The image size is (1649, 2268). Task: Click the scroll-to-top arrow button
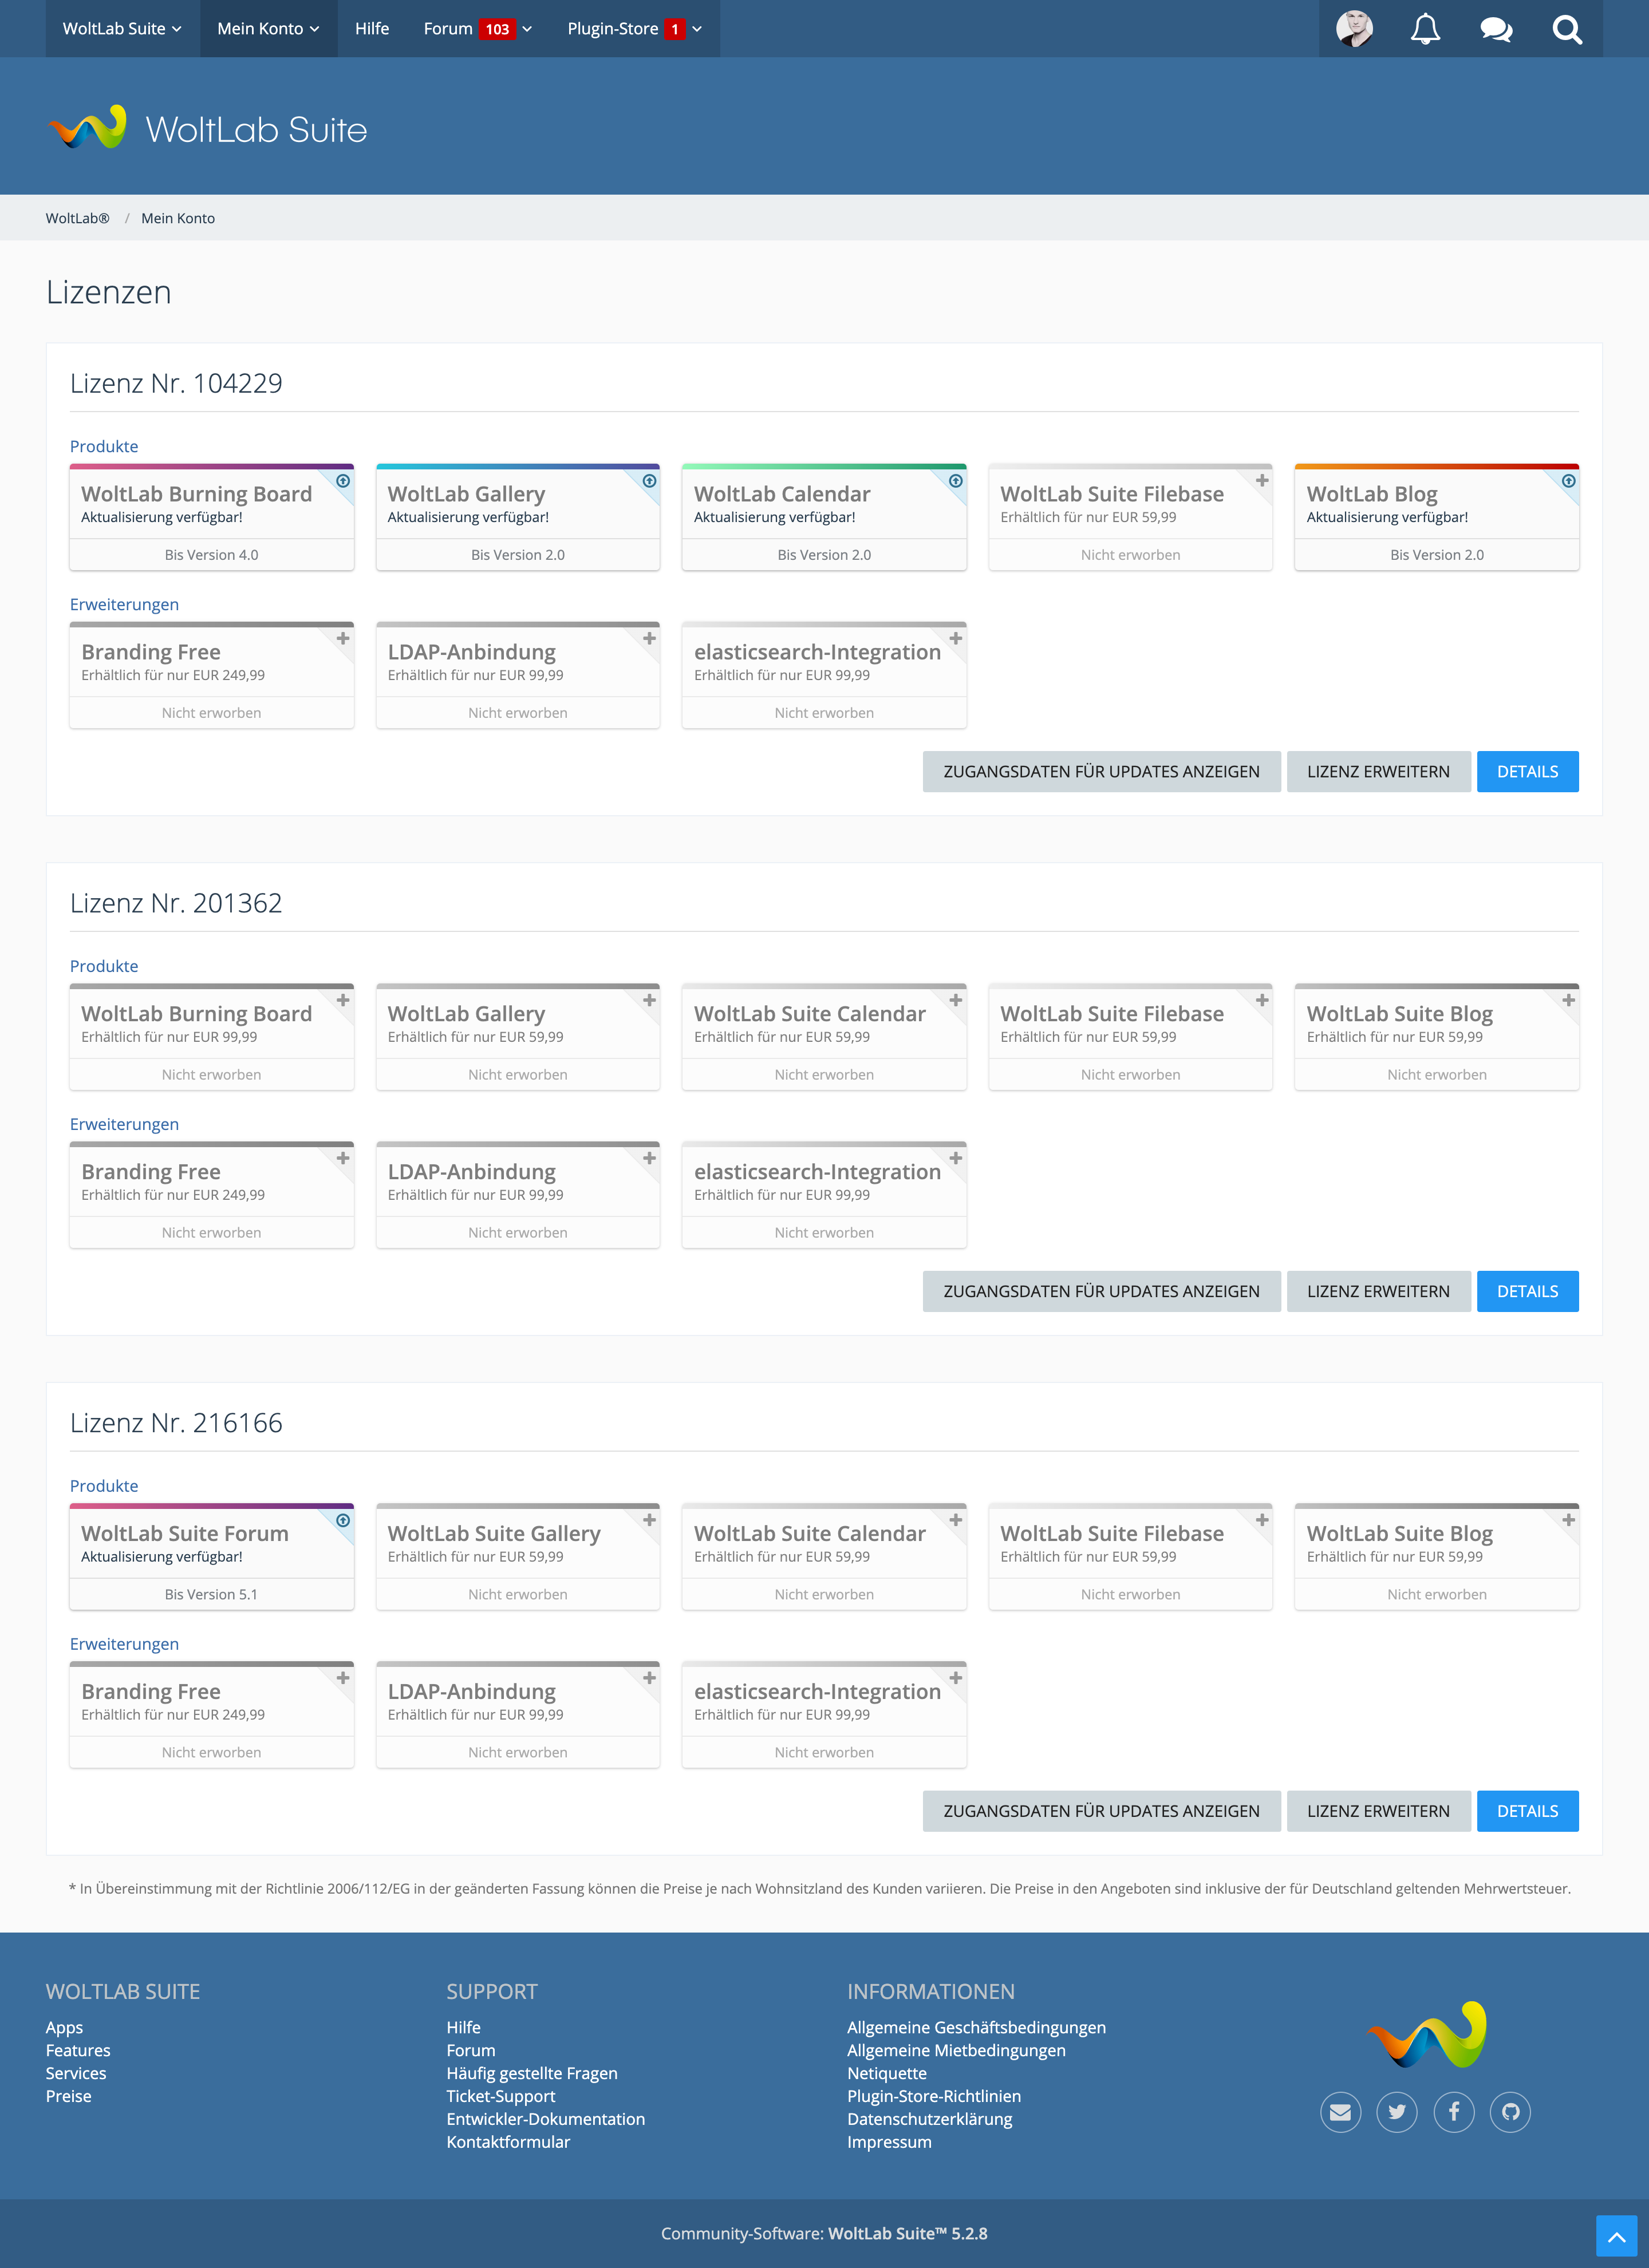tap(1616, 2235)
